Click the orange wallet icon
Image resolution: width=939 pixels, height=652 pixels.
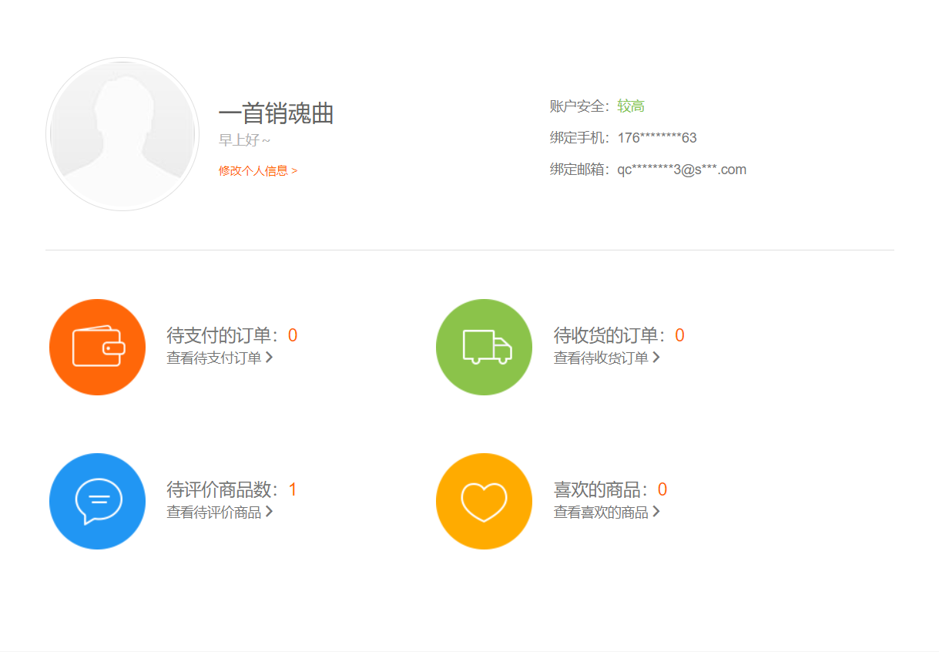click(x=97, y=347)
